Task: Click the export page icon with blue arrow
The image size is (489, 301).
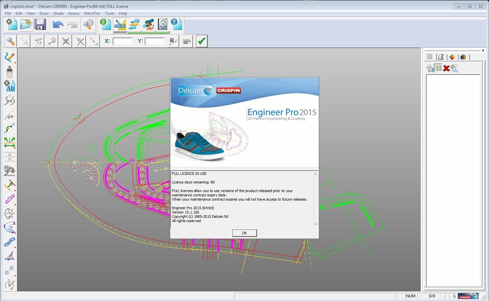Action: [x=177, y=24]
